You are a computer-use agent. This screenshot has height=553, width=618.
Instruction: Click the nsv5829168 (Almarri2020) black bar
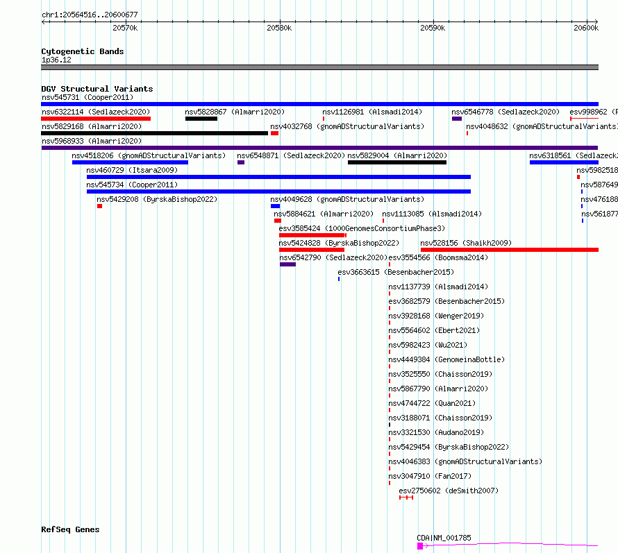[154, 133]
